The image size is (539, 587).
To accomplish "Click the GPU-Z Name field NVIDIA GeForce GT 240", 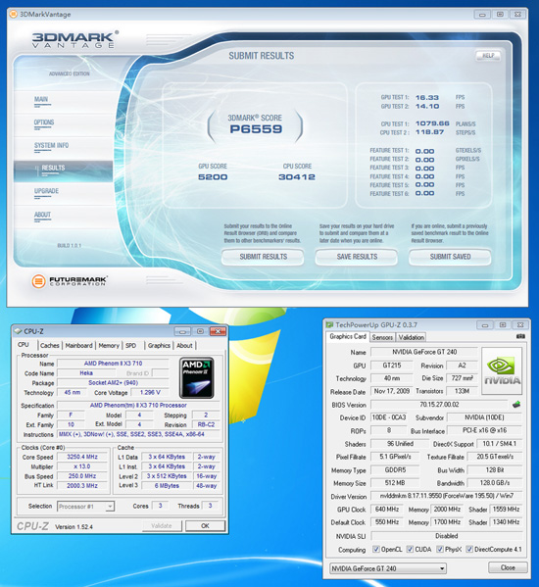I will 424,352.
